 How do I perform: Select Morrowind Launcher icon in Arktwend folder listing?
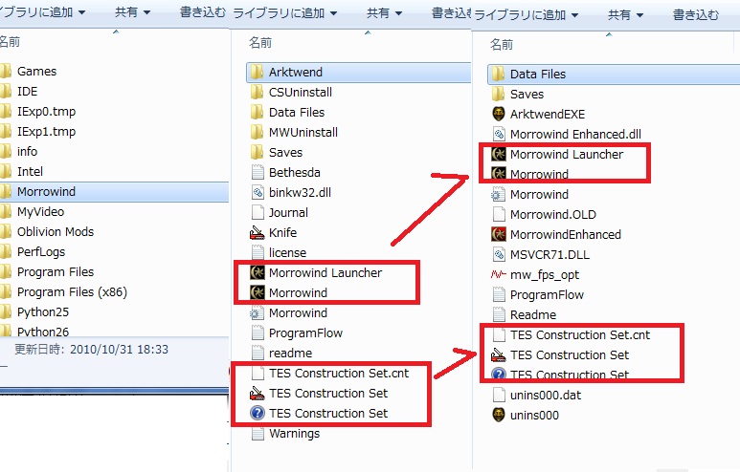(x=499, y=154)
